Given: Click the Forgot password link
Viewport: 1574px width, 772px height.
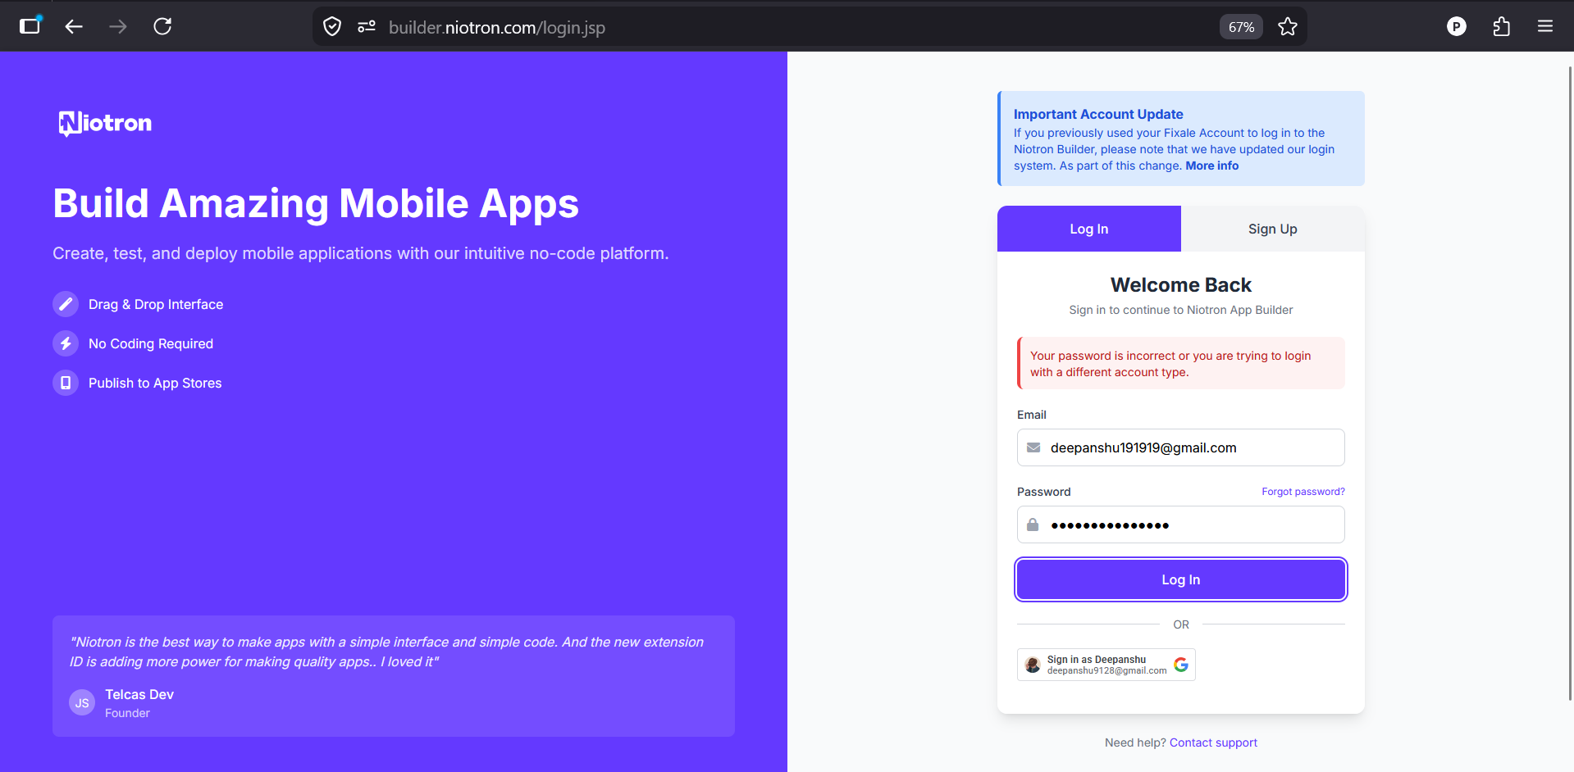Looking at the screenshot, I should point(1303,492).
